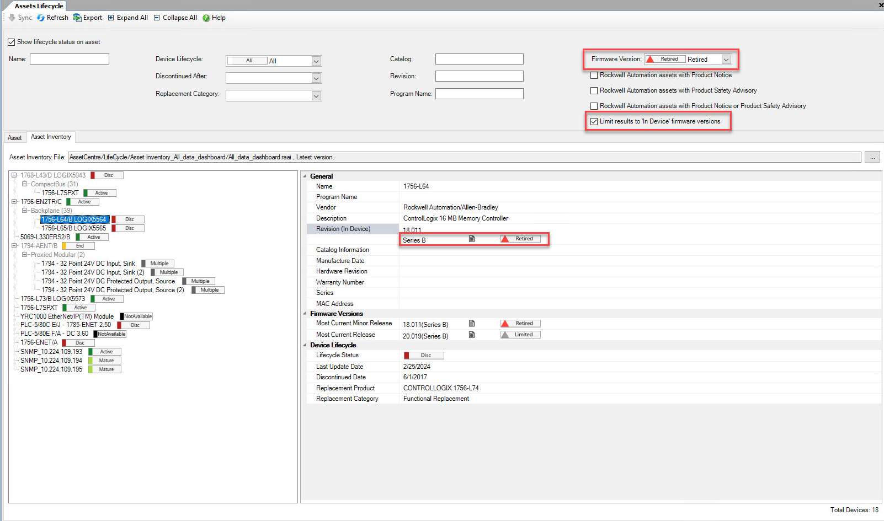Click the Retired badge beside Series B
Viewport: 884px width, 521px height.
(x=520, y=239)
